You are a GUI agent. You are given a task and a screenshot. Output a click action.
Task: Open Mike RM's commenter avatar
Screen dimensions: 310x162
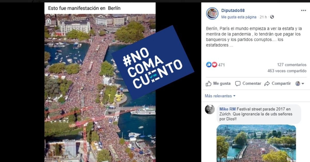210,109
